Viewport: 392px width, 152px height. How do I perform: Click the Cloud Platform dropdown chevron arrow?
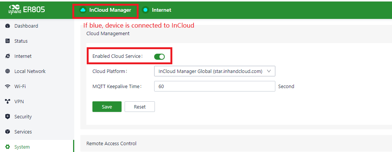(x=269, y=71)
